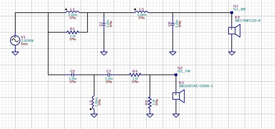Click the N1 node marker square
This screenshot has width=275, height=129.
(231, 13)
